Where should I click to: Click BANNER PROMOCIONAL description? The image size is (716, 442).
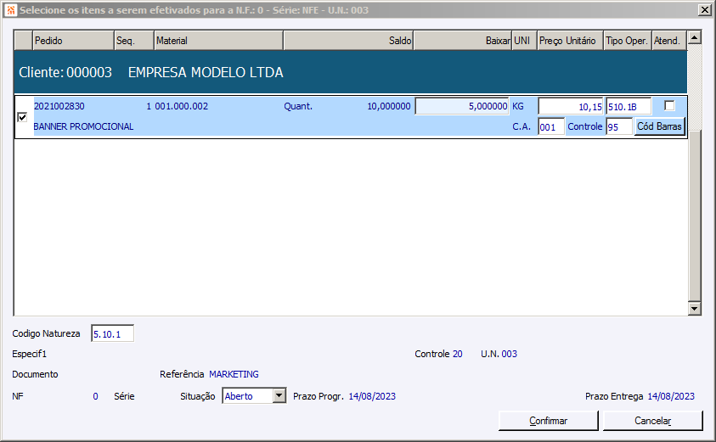click(x=83, y=126)
